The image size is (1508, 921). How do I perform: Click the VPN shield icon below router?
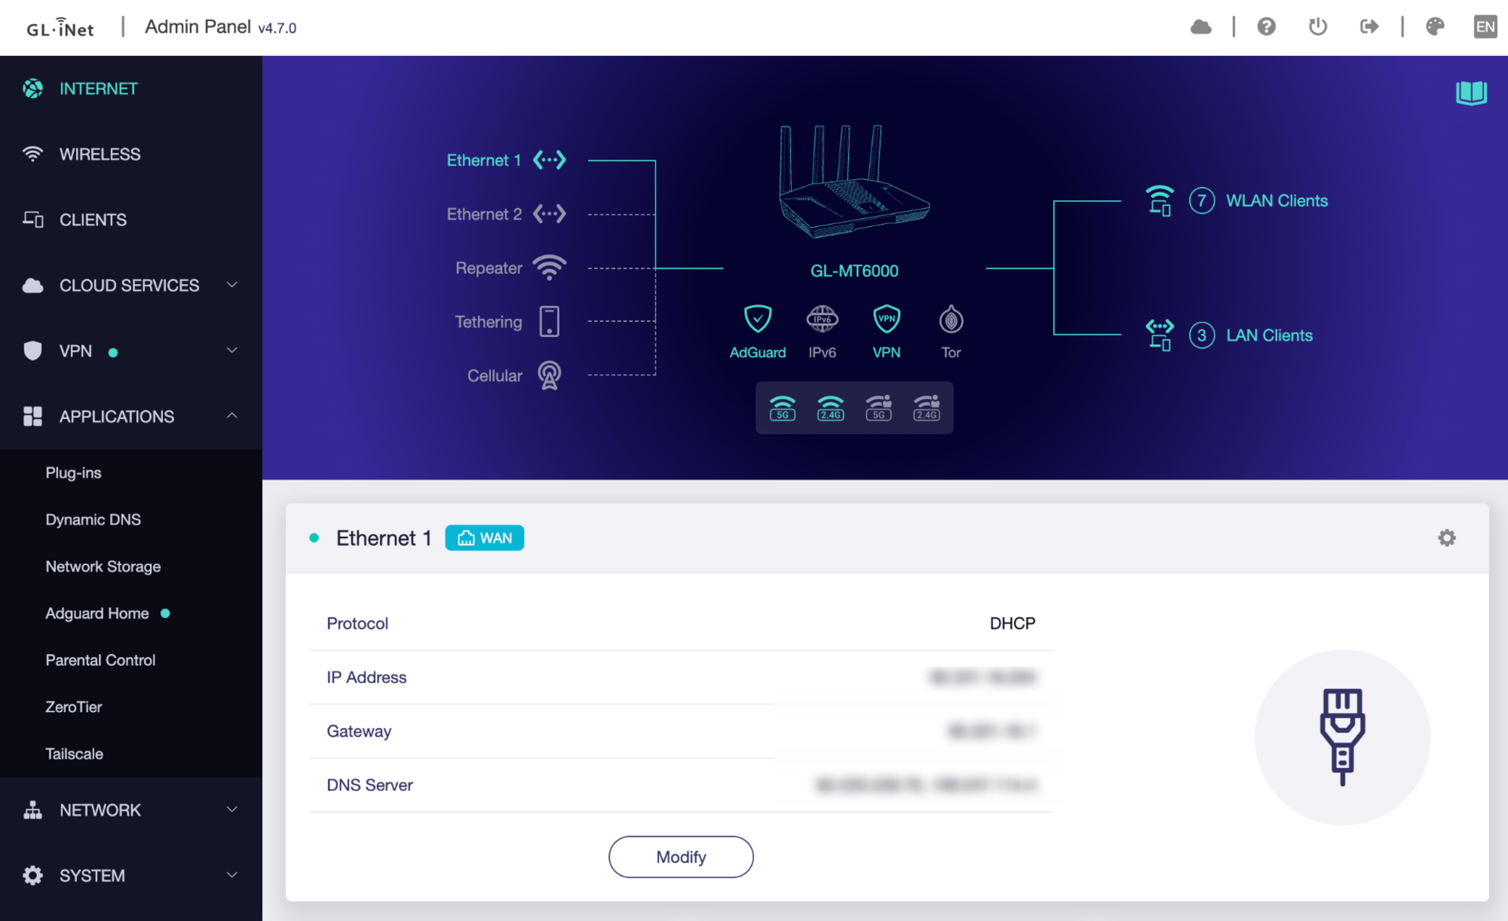click(886, 320)
